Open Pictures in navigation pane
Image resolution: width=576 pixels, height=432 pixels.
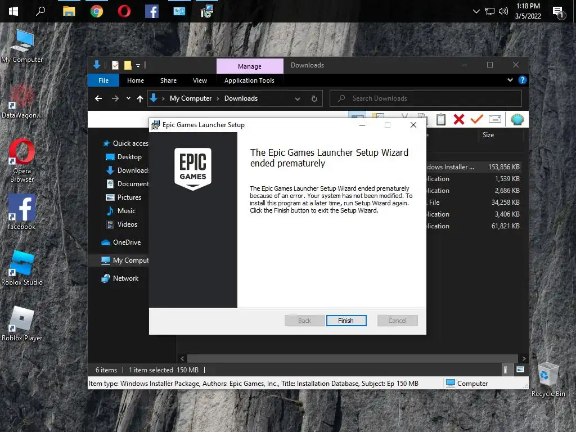pos(124,197)
